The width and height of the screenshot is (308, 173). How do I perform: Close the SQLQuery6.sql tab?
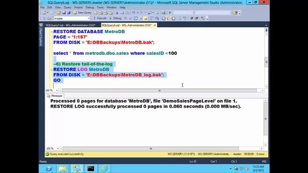point(155,25)
